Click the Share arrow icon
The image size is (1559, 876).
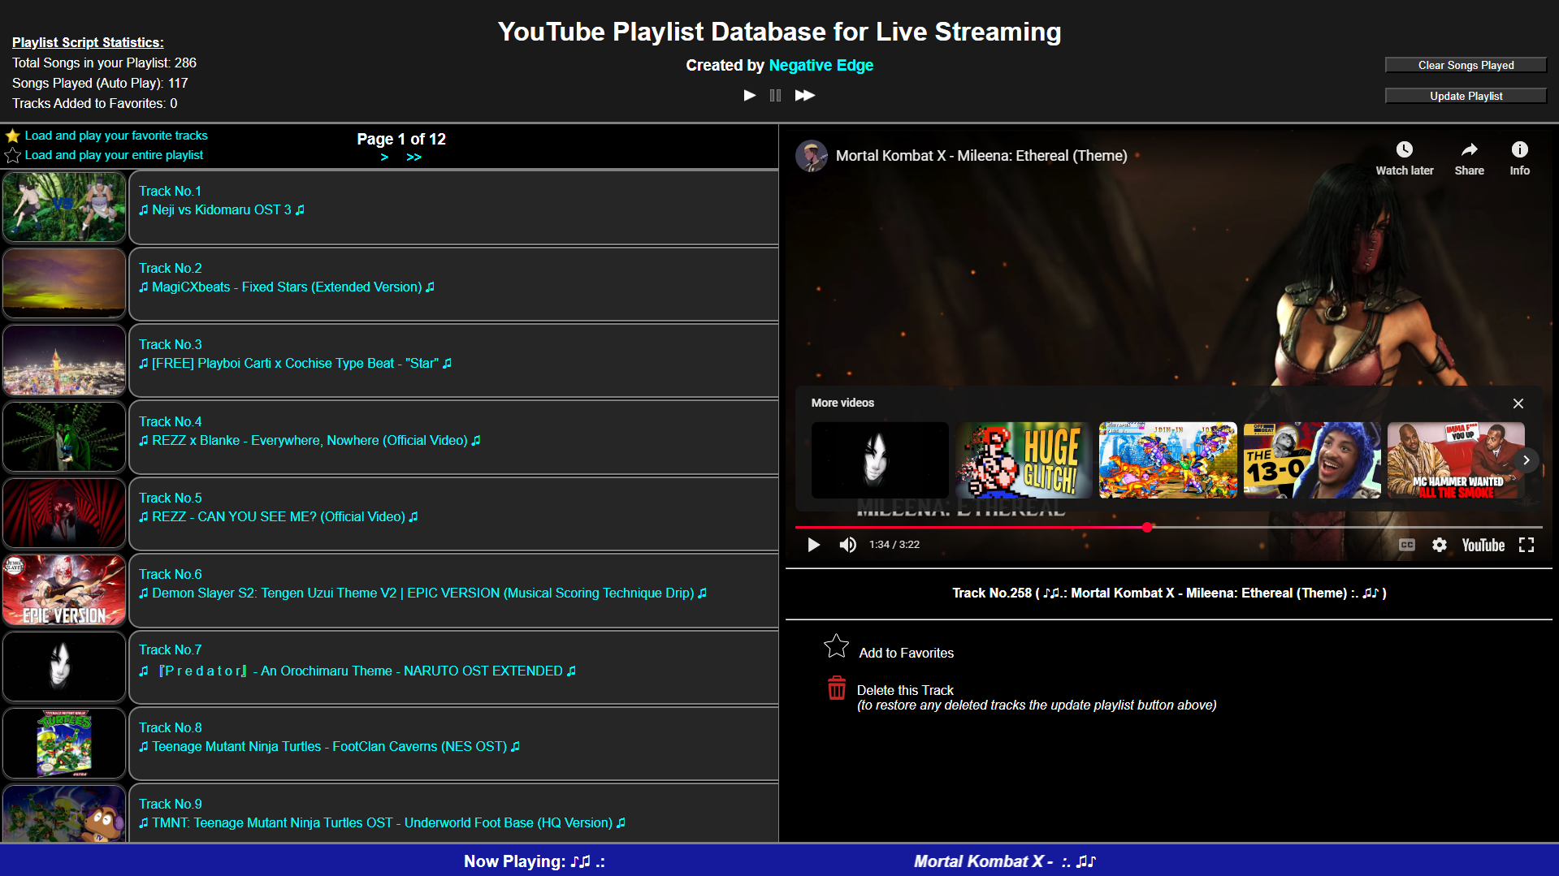1469,150
